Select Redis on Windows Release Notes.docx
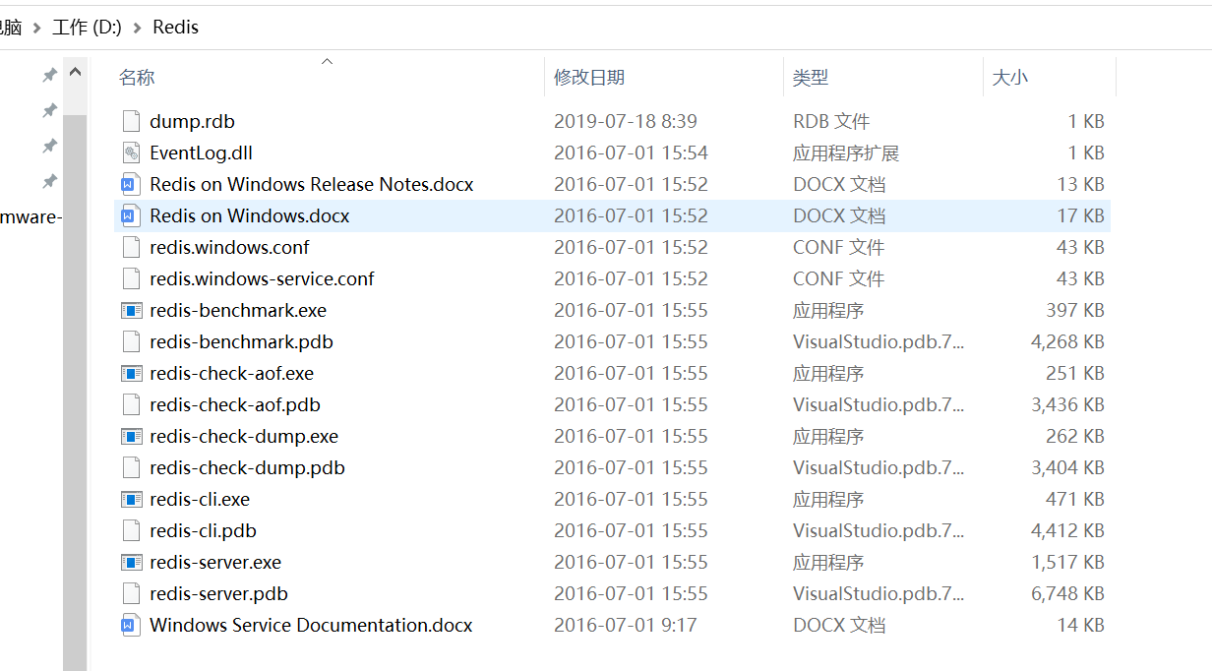The image size is (1212, 671). pyautogui.click(x=311, y=184)
